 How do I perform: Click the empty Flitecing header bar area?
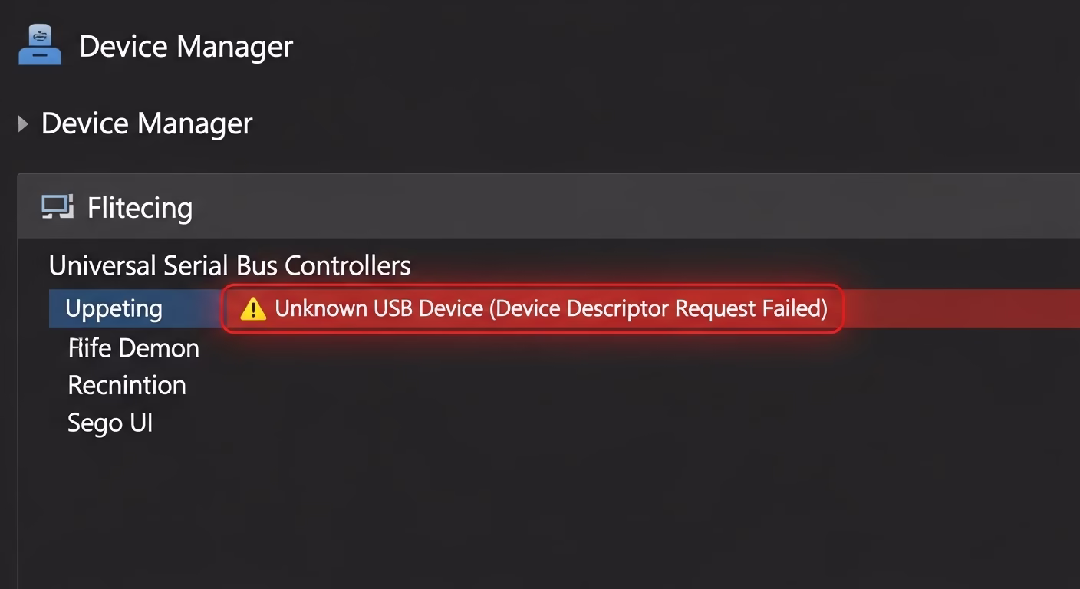(614, 207)
